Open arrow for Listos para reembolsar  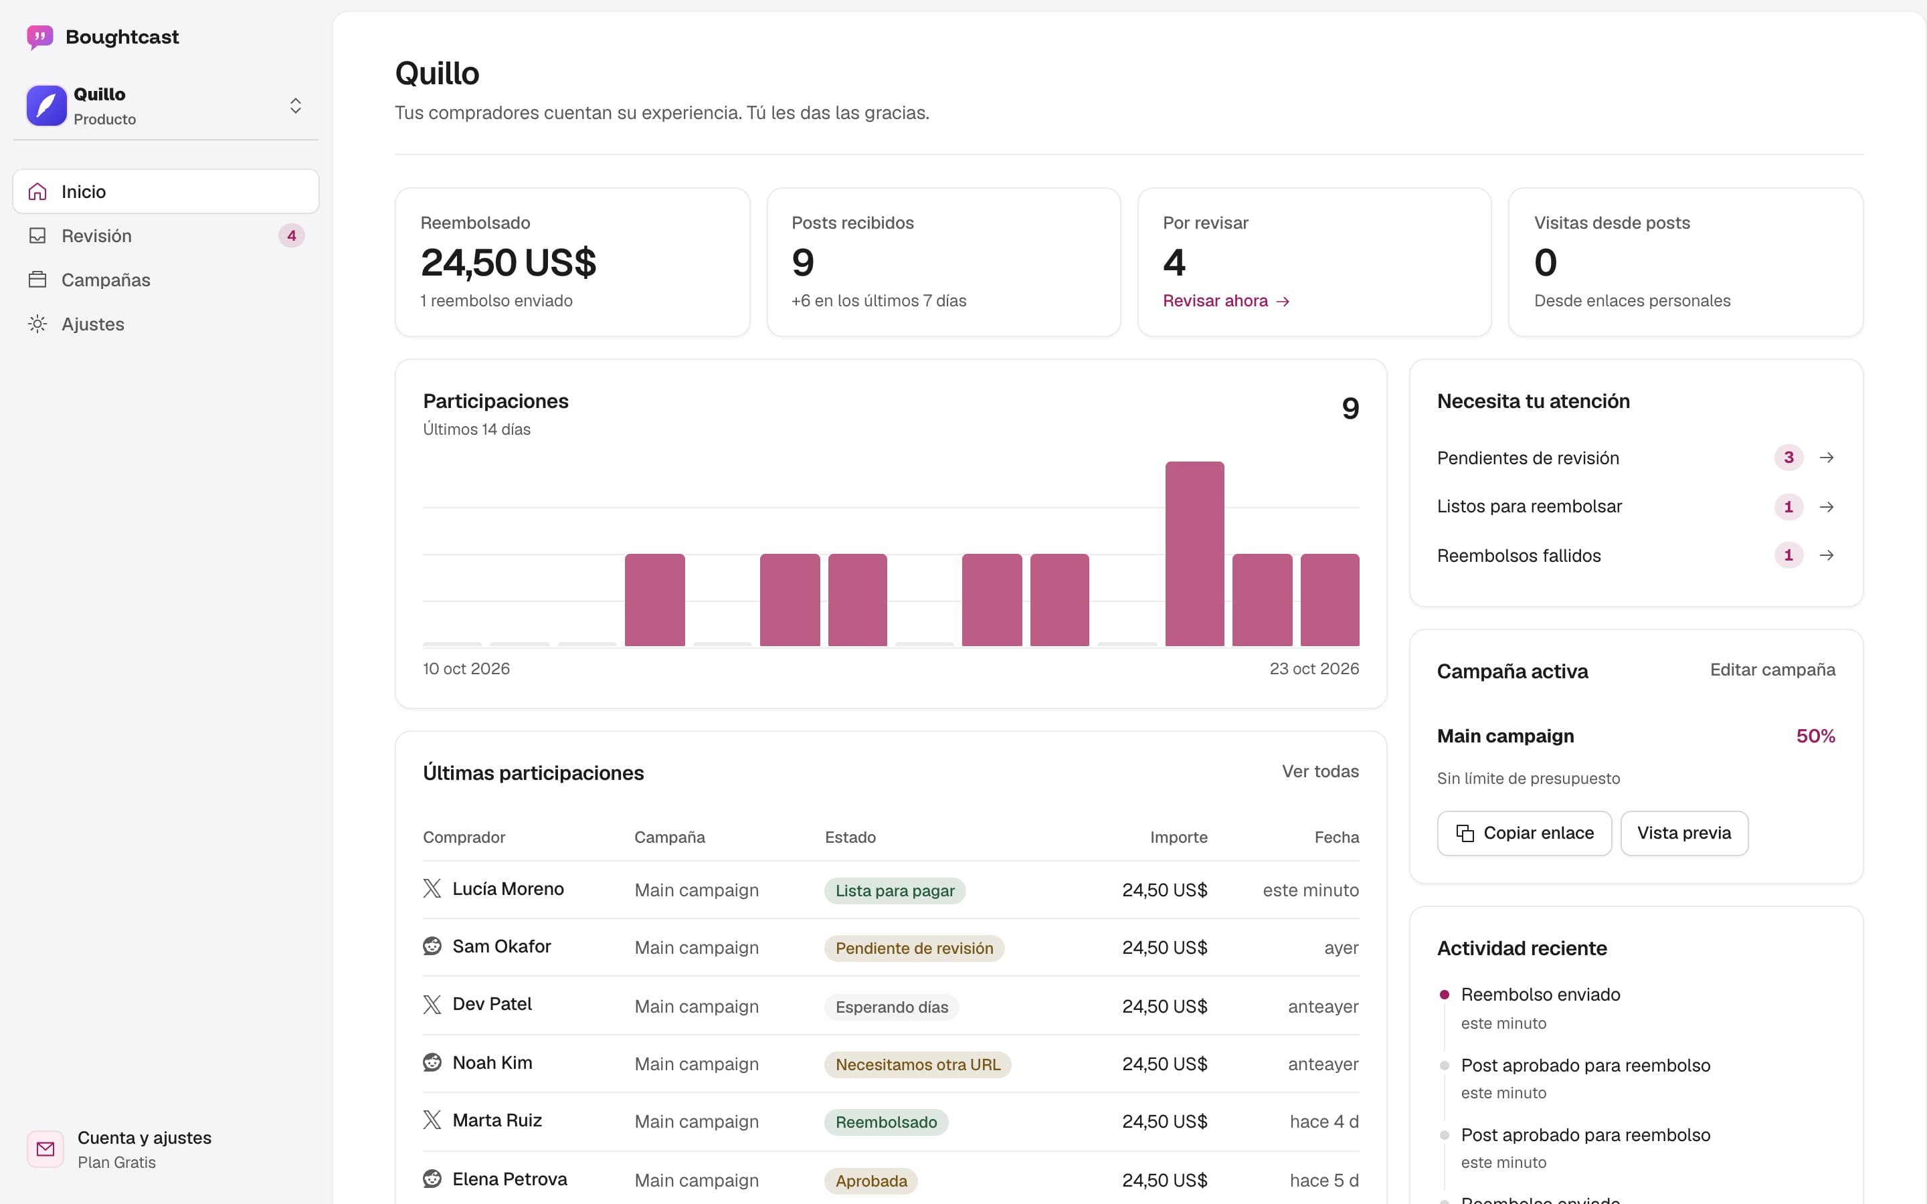(1827, 506)
